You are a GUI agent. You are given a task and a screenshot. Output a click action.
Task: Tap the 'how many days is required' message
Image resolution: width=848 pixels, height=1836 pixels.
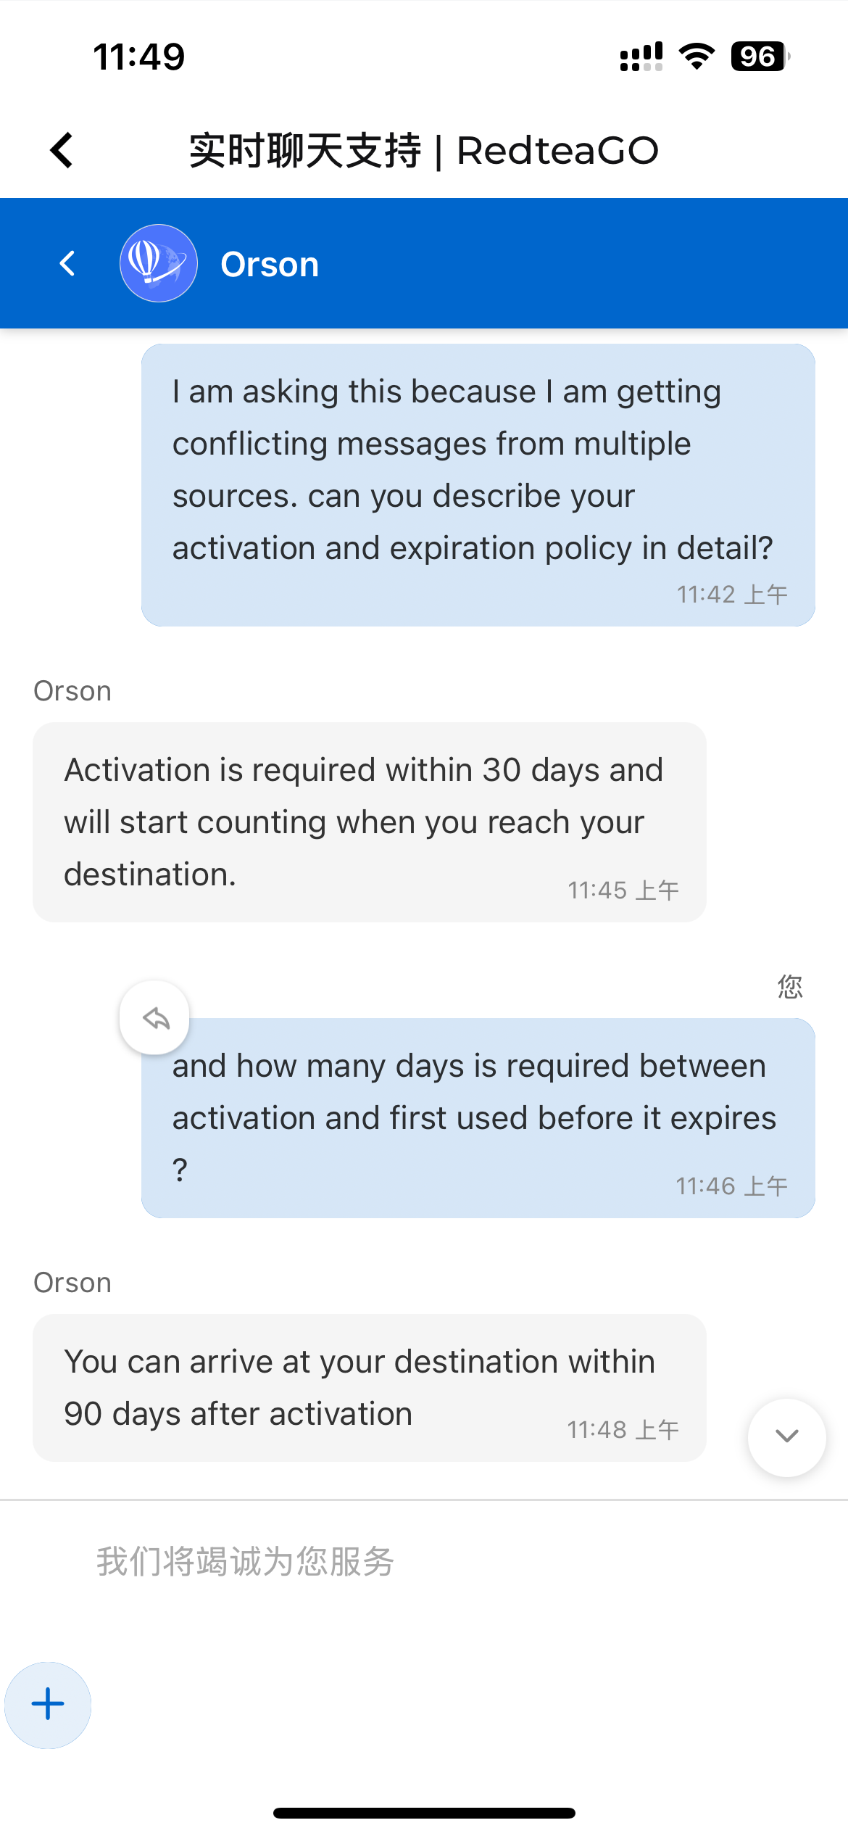coord(478,1117)
